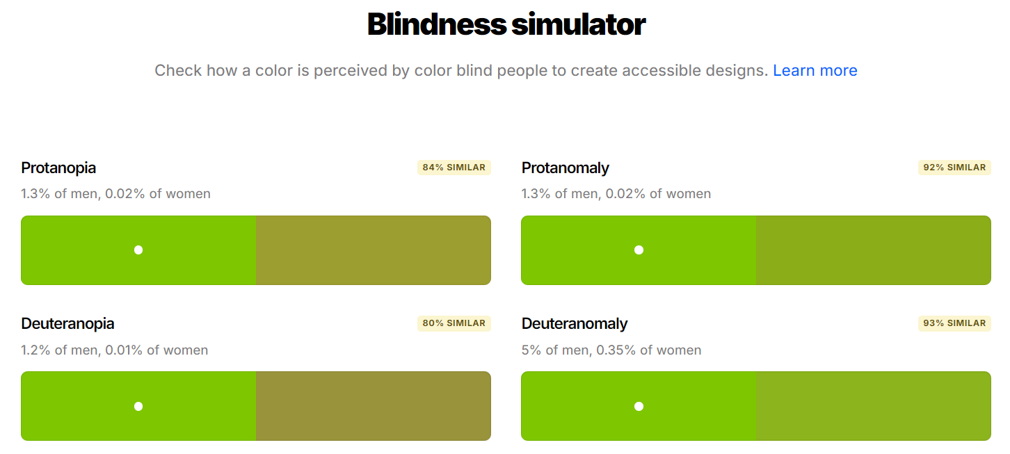Viewport: 1010px width, 454px height.
Task: Select the brownish simulated color for Deuteranopia
Action: coord(373,406)
